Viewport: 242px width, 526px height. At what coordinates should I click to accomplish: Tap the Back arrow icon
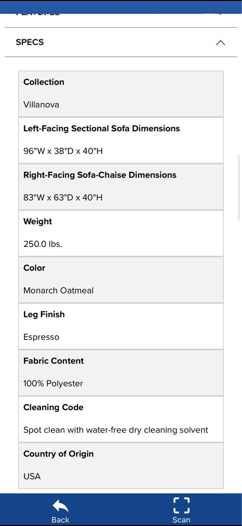tap(60, 506)
